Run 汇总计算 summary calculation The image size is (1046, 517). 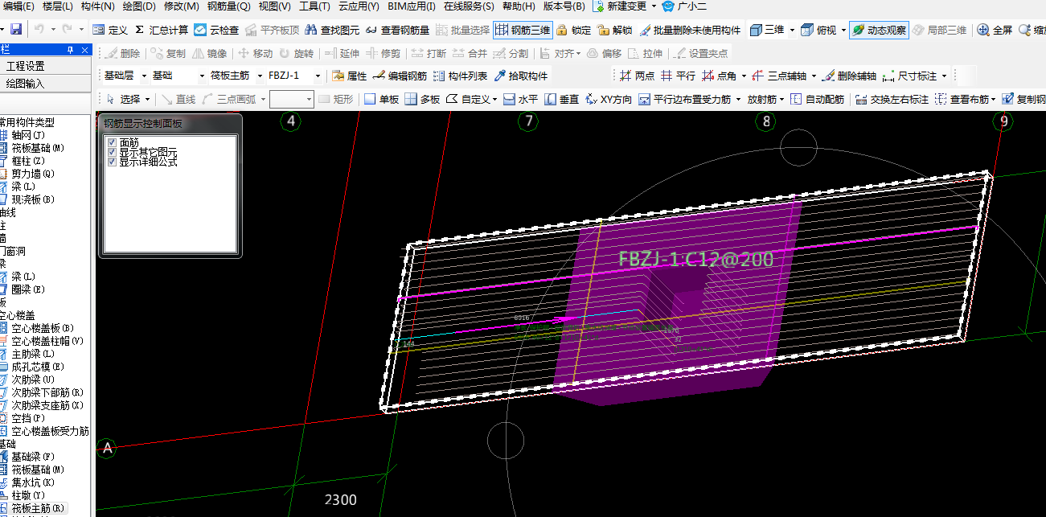point(162,30)
